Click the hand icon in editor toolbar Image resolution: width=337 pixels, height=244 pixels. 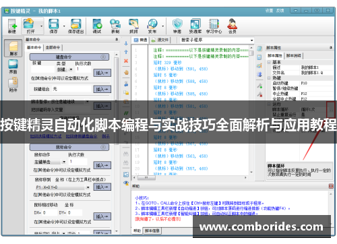point(126,72)
